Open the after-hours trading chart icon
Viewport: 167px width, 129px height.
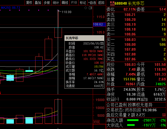coord(164,115)
